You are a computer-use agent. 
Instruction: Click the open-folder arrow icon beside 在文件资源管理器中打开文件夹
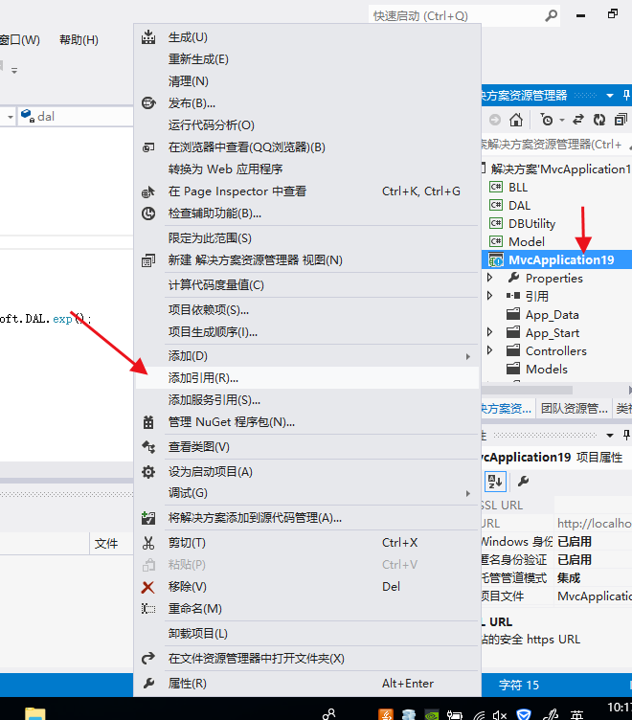[147, 659]
